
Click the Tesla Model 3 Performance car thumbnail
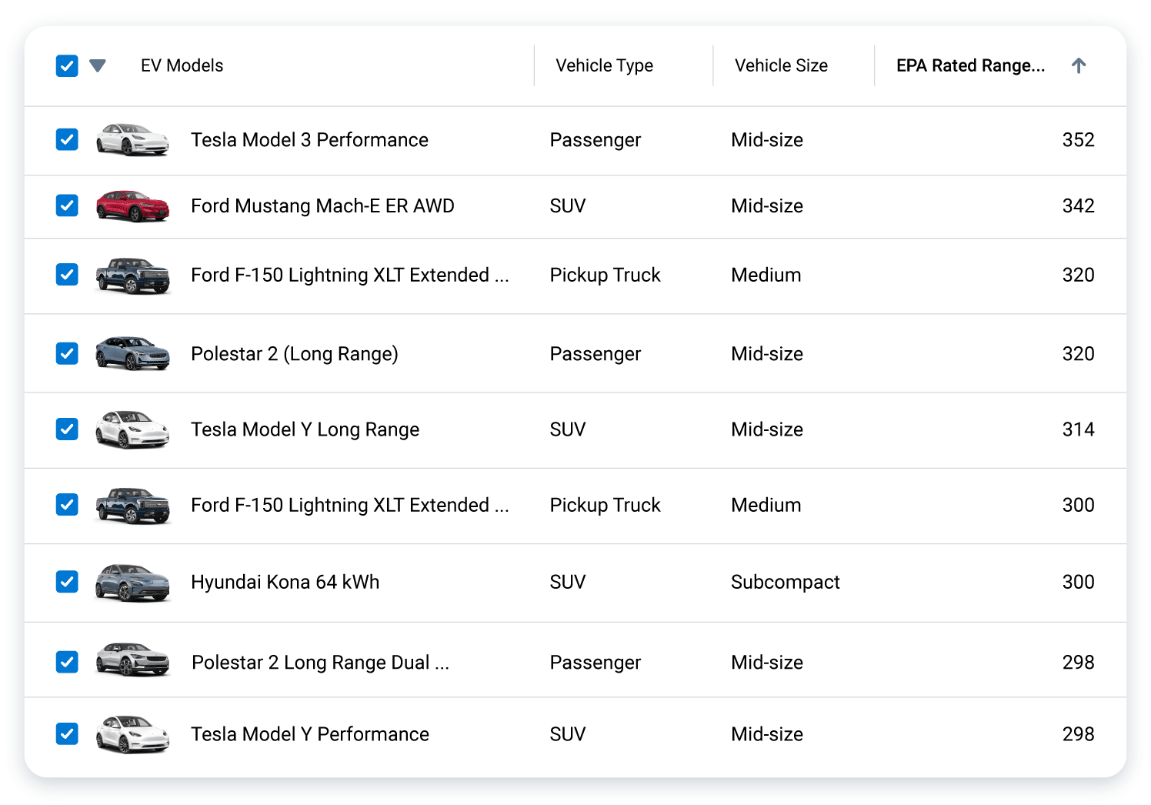pyautogui.click(x=132, y=141)
